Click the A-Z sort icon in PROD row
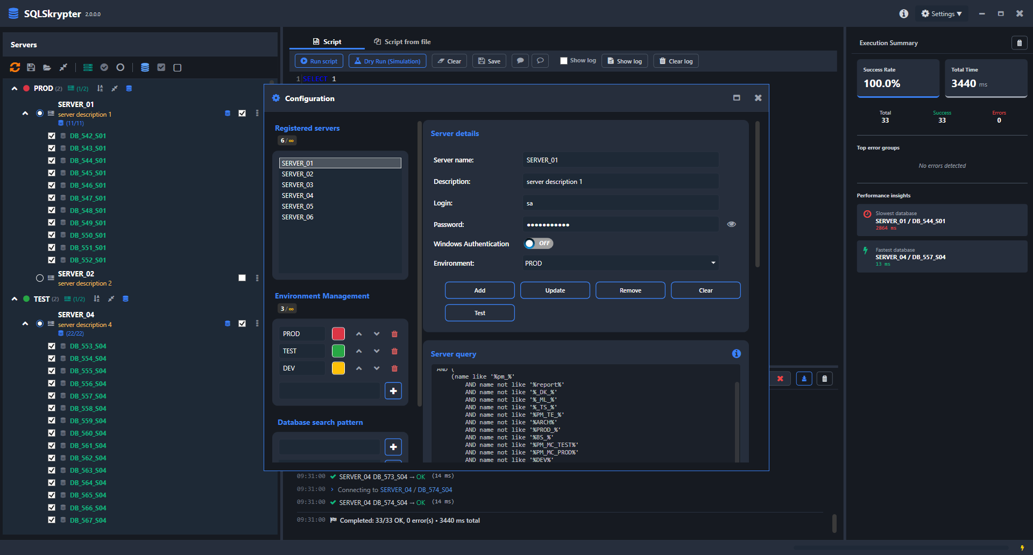This screenshot has width=1033, height=555. (x=100, y=88)
